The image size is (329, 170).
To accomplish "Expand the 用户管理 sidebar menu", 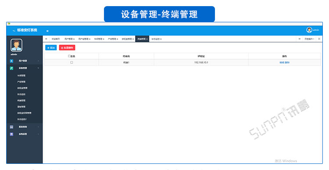I will [25, 61].
